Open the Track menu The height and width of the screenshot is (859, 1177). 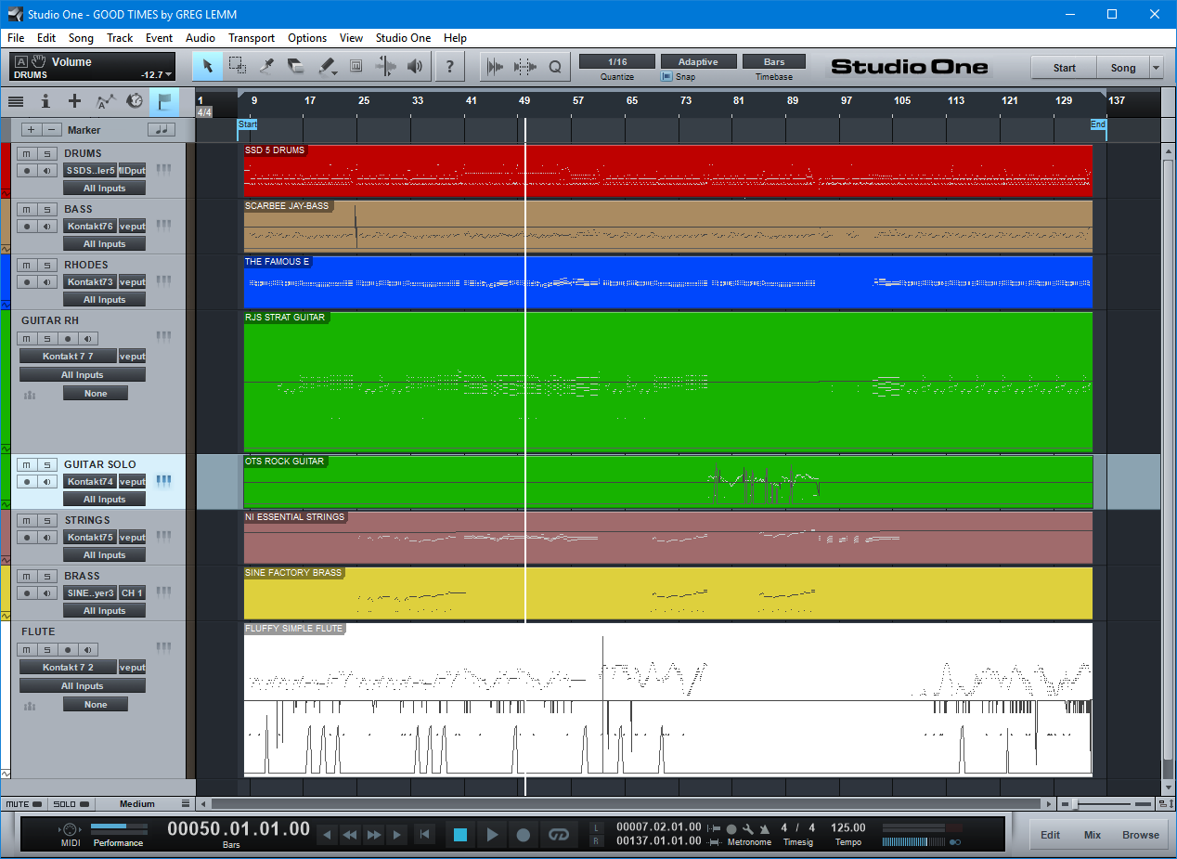120,38
